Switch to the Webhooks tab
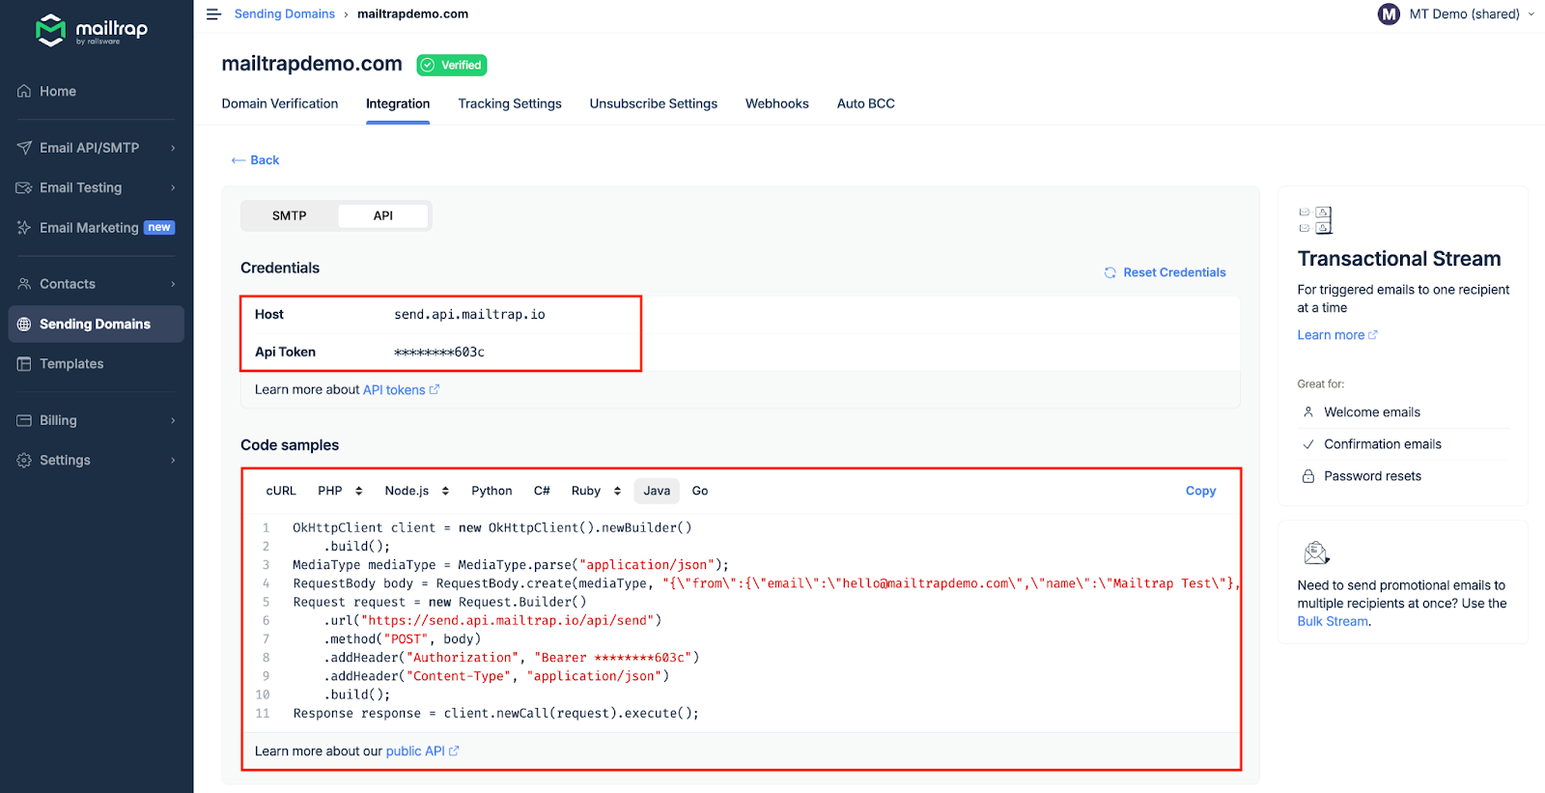 point(776,104)
